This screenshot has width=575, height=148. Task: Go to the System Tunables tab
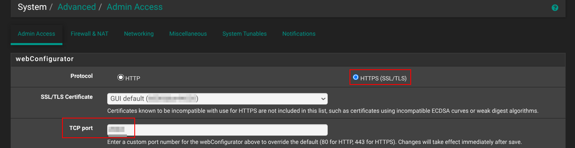244,34
